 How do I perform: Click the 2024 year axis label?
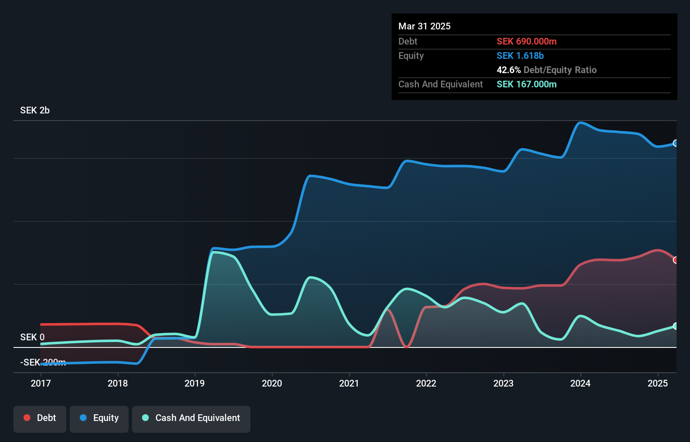[580, 383]
